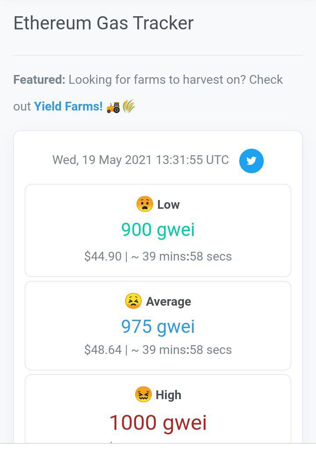The image size is (316, 457).
Task: Click the $48.64 cost estimate line
Action: pyautogui.click(x=158, y=350)
